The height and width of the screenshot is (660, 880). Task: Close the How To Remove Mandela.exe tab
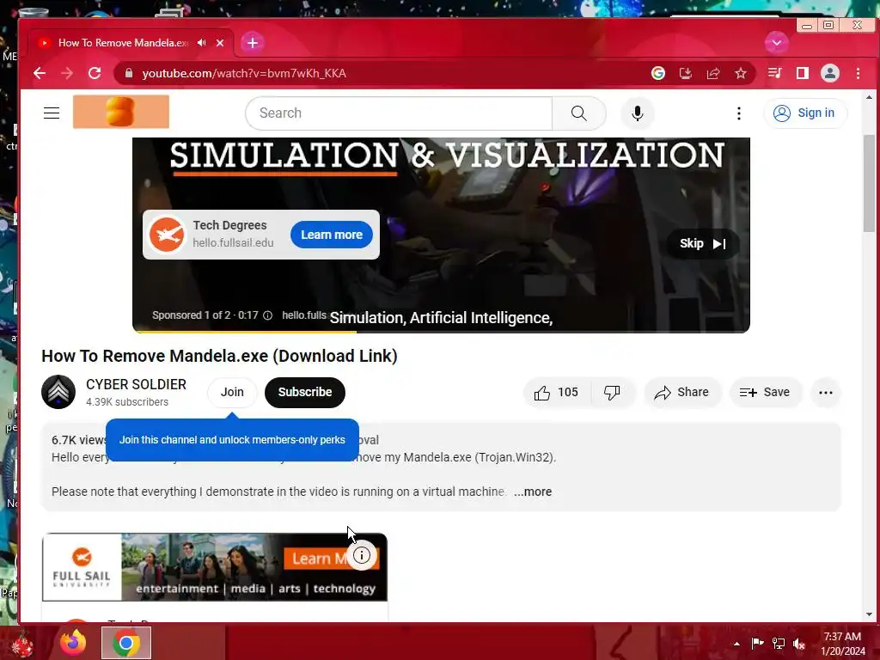pyautogui.click(x=220, y=43)
